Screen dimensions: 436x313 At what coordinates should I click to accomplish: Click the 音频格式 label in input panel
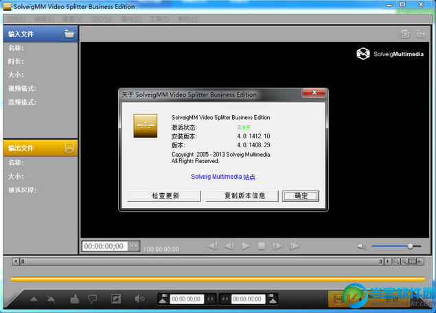coord(22,102)
